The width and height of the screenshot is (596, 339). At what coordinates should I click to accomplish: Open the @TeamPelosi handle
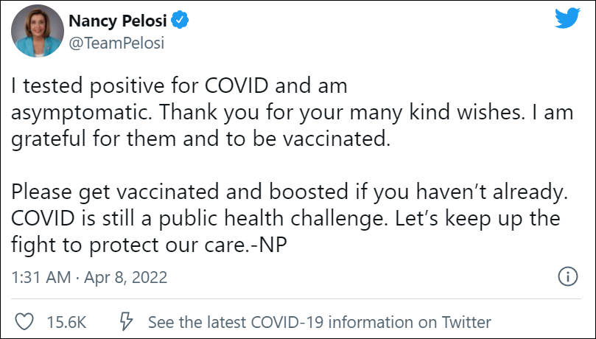(x=116, y=43)
